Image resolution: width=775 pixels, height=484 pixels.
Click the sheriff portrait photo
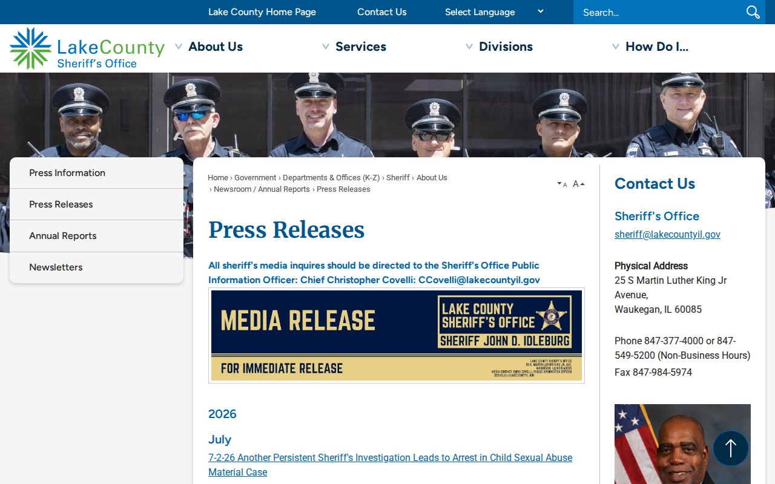point(682,444)
